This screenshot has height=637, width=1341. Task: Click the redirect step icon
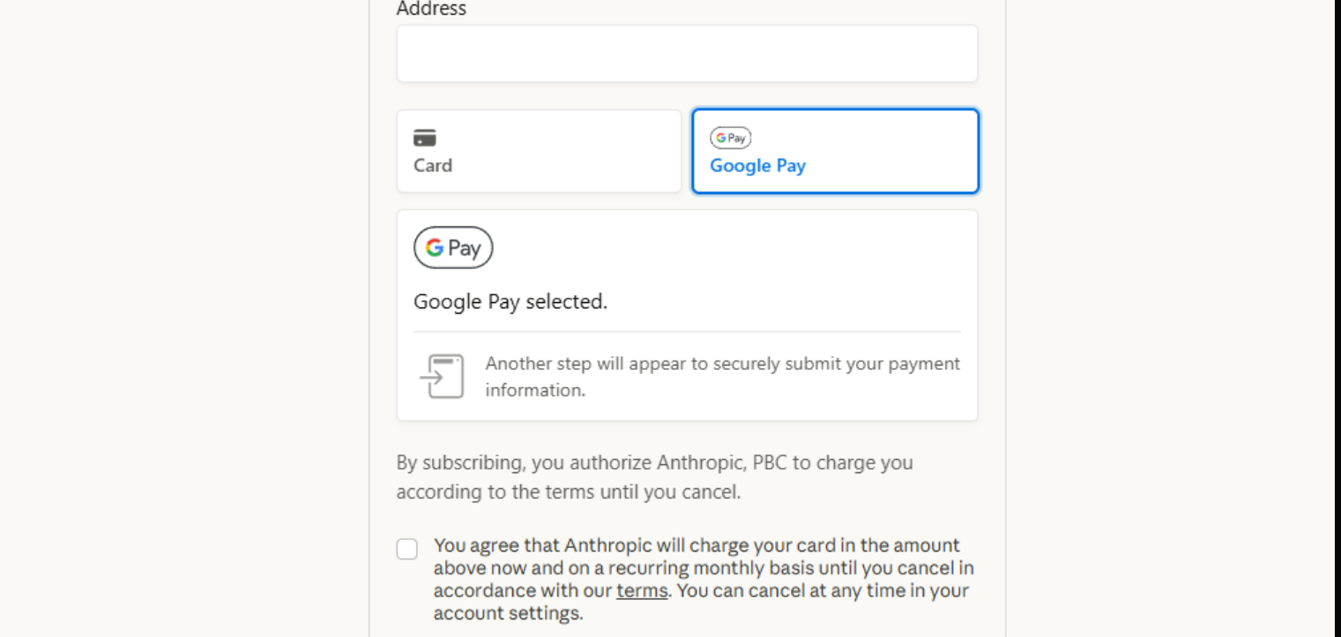442,376
